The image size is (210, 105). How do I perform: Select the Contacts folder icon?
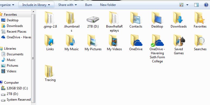[x=135, y=18]
